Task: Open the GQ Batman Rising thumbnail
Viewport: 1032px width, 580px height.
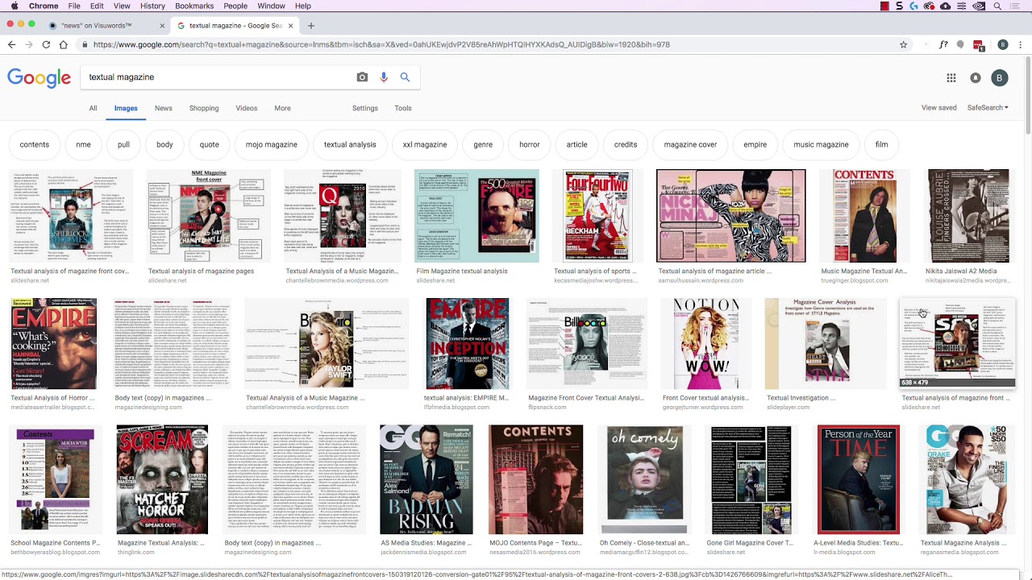Action: click(x=427, y=480)
